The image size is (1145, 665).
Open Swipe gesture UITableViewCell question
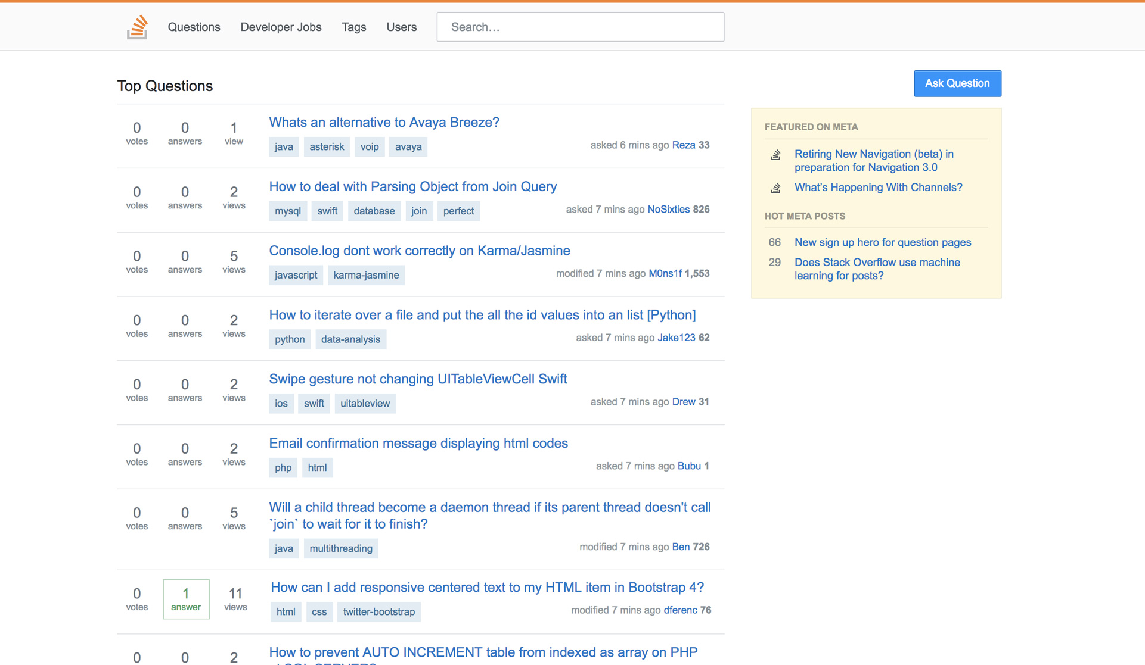point(418,379)
